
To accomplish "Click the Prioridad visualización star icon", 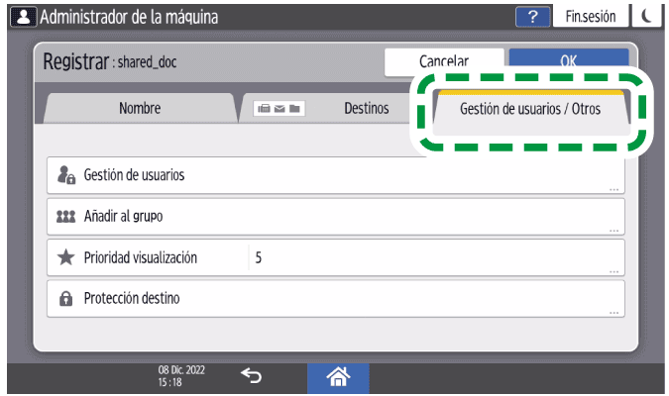I will click(66, 257).
